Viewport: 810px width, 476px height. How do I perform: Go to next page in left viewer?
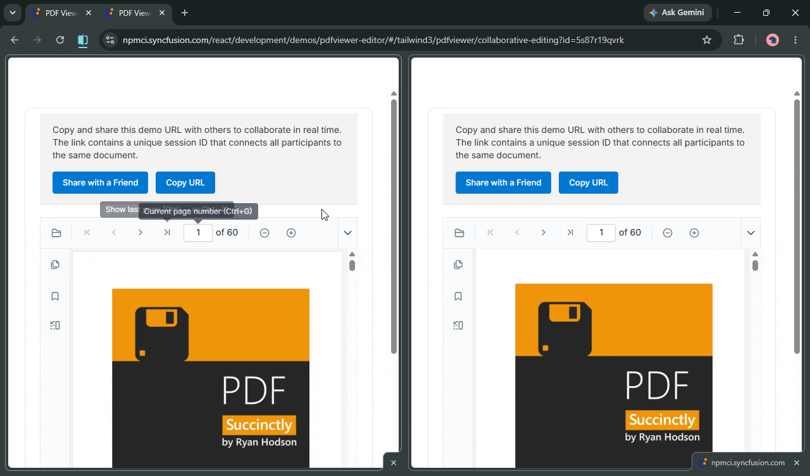click(x=140, y=233)
